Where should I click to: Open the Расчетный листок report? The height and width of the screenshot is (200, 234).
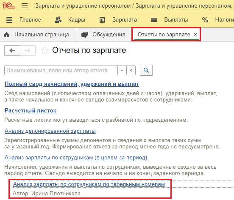tap(31, 110)
